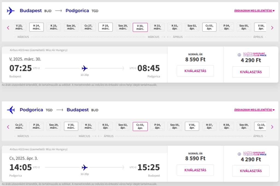This screenshot has width=280, height=186.
Task: Choose outbound normal price 8 590 Ft Kiválasztás
Action: 195,71
